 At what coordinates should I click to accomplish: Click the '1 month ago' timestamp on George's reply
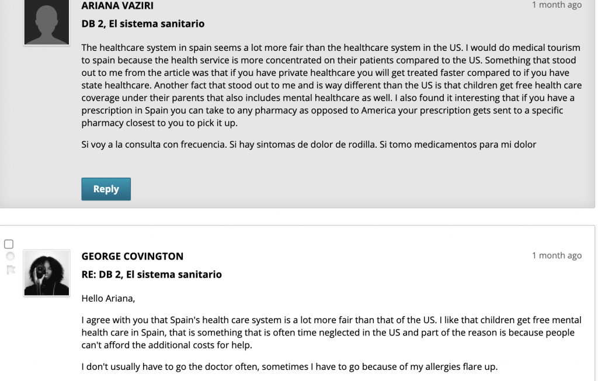coord(557,255)
